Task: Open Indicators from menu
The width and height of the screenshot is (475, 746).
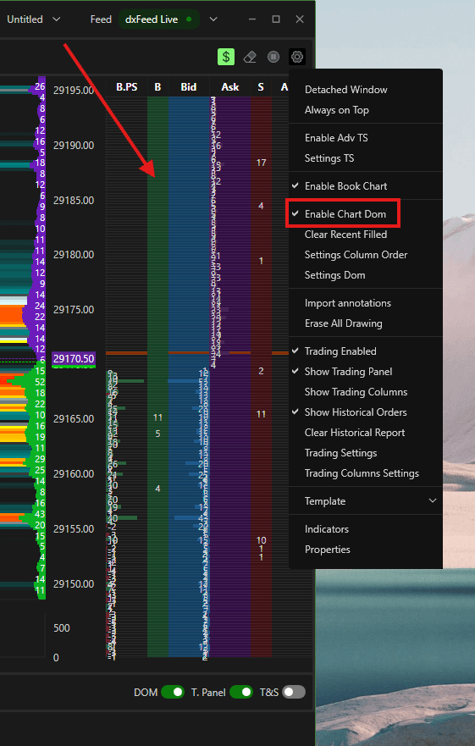Action: click(x=366, y=529)
